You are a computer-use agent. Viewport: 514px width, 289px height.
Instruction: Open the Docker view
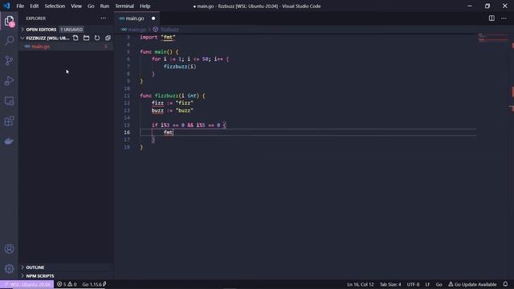[9, 141]
